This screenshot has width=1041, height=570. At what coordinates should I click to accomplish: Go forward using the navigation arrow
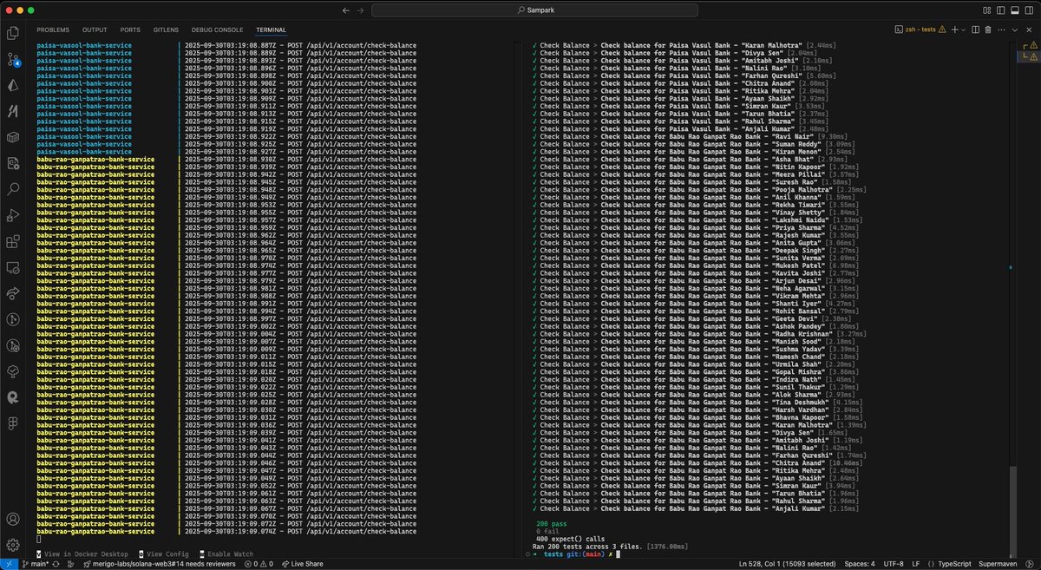361,10
